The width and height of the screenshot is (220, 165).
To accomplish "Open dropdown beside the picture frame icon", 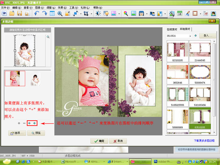I will coord(201,14).
